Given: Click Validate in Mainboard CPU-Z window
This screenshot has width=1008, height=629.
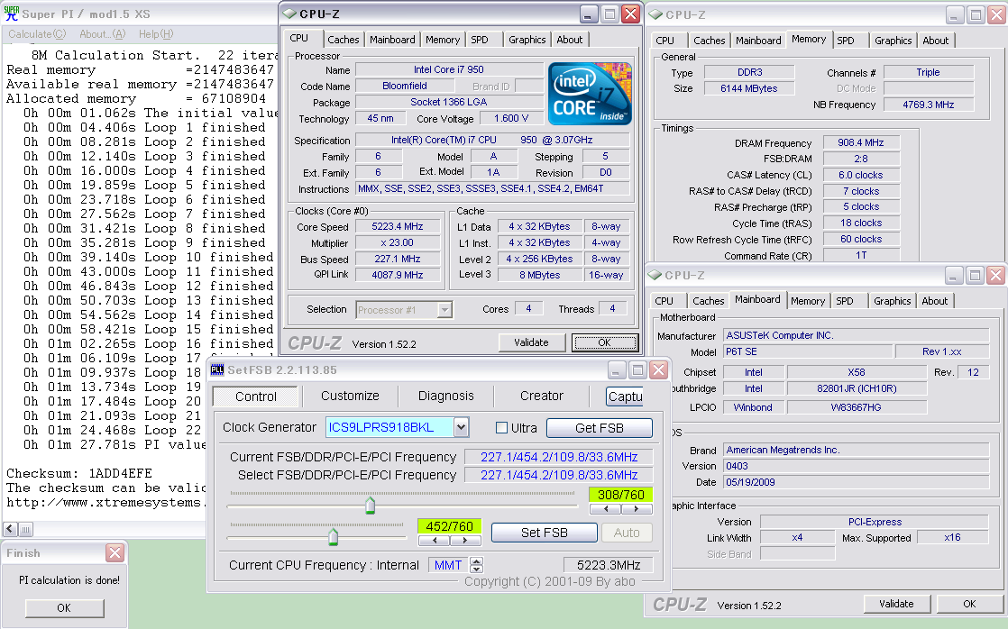Looking at the screenshot, I should coord(896,604).
